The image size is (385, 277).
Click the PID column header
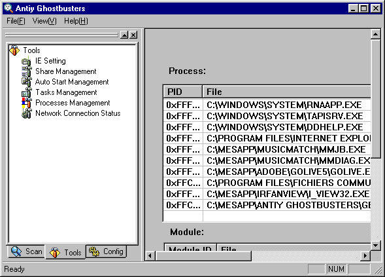182,92
